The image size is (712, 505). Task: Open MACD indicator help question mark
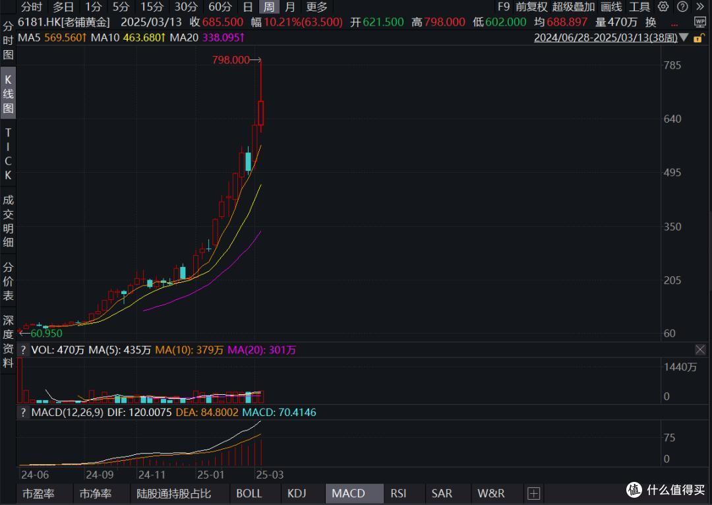23,412
